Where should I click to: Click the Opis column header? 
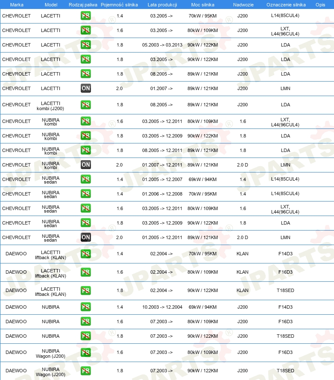coord(320,5)
